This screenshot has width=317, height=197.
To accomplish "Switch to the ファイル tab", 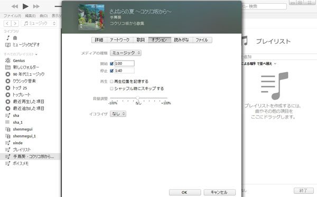I will click(x=202, y=40).
